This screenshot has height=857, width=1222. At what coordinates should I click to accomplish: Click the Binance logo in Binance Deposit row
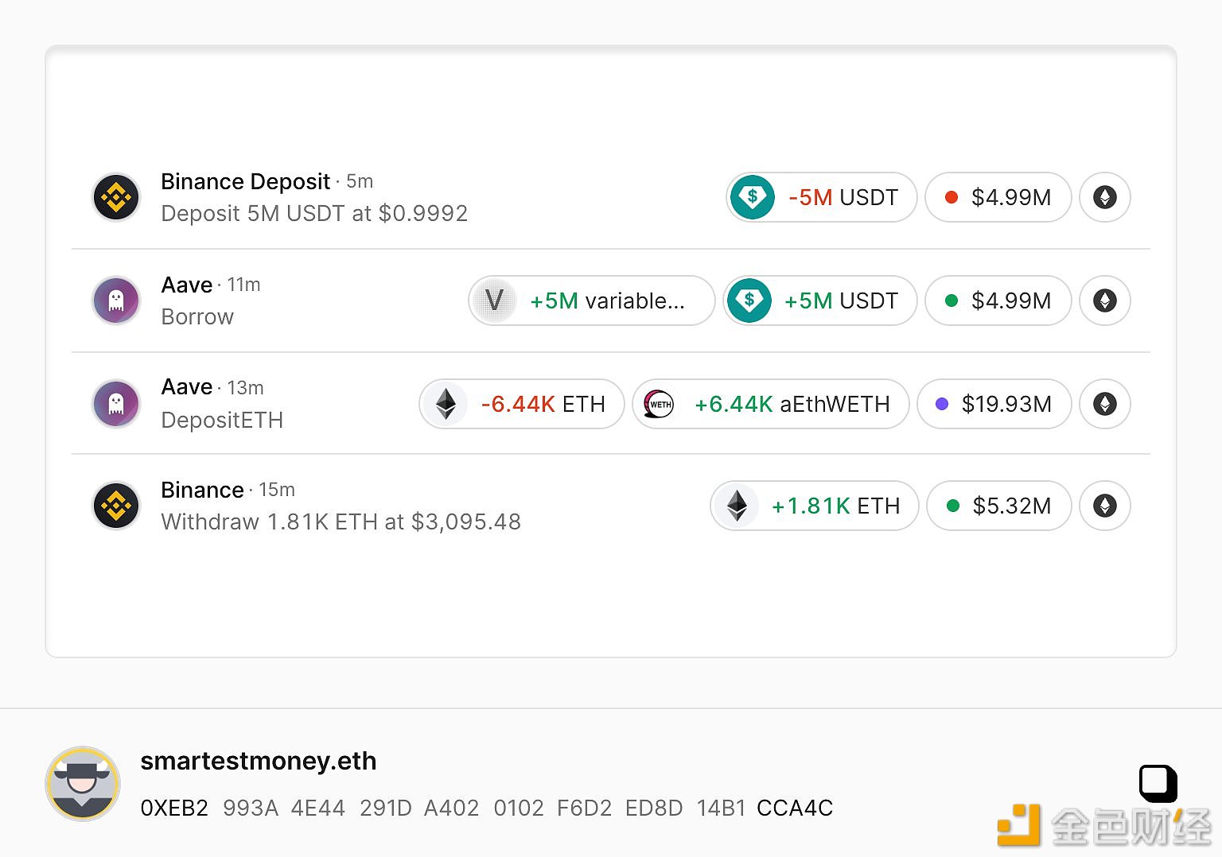(x=116, y=197)
